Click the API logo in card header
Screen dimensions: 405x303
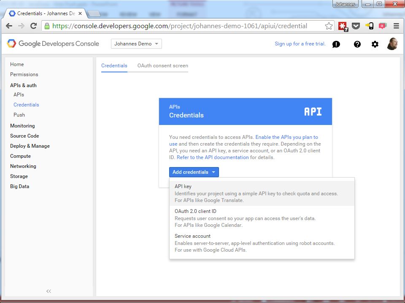point(313,112)
